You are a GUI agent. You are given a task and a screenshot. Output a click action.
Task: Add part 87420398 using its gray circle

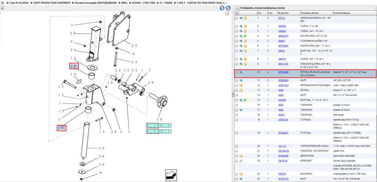pos(237,156)
